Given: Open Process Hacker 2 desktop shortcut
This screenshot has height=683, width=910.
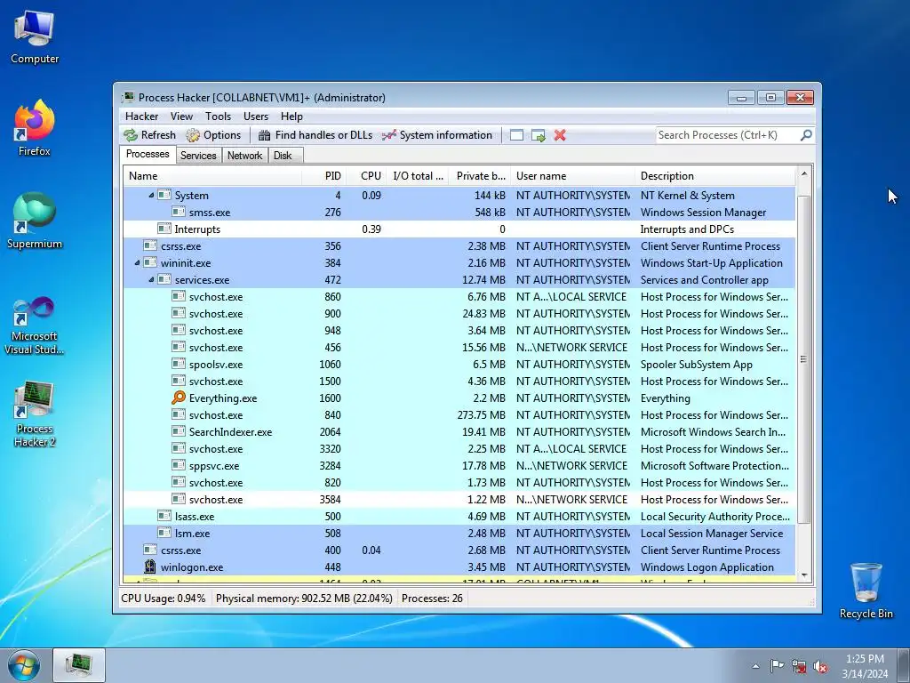Looking at the screenshot, I should pos(35,414).
